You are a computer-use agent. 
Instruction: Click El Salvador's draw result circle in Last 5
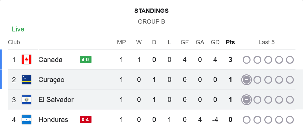tap(247, 100)
